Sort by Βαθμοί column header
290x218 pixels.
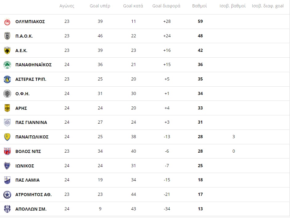pos(199,6)
